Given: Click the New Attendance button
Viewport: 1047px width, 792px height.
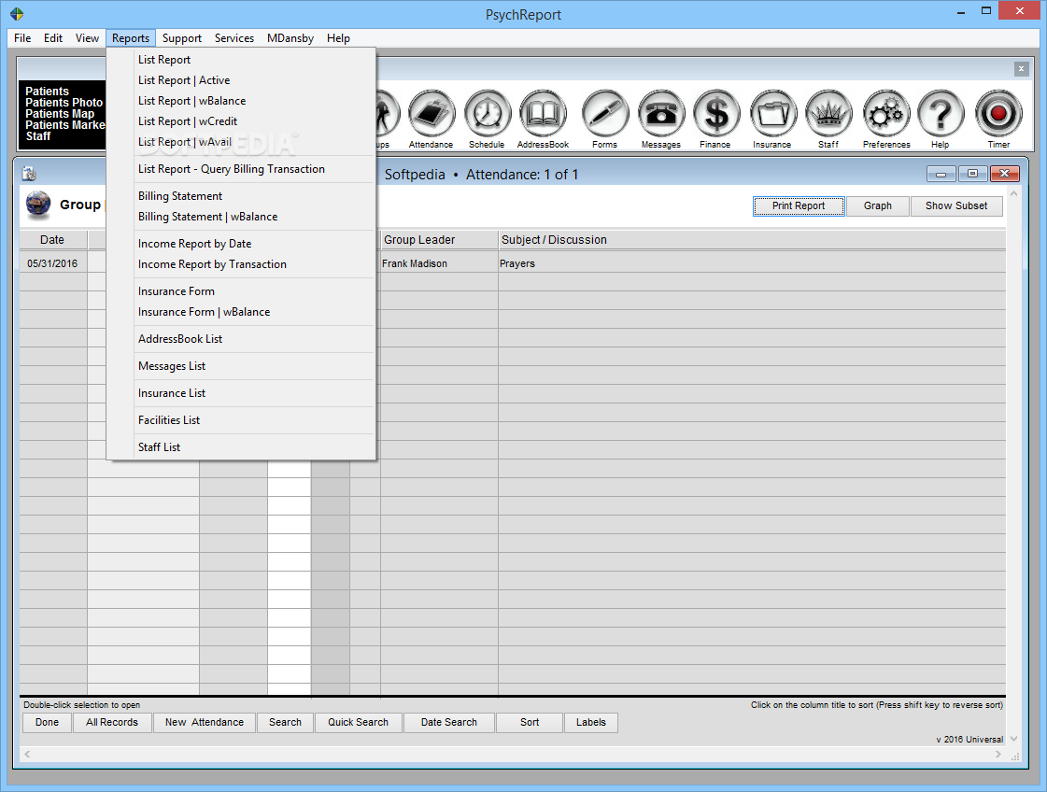Looking at the screenshot, I should click(x=205, y=723).
